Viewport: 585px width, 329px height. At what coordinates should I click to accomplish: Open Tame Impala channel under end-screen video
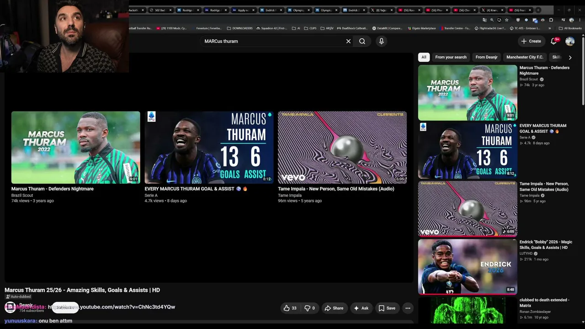pyautogui.click(x=290, y=196)
